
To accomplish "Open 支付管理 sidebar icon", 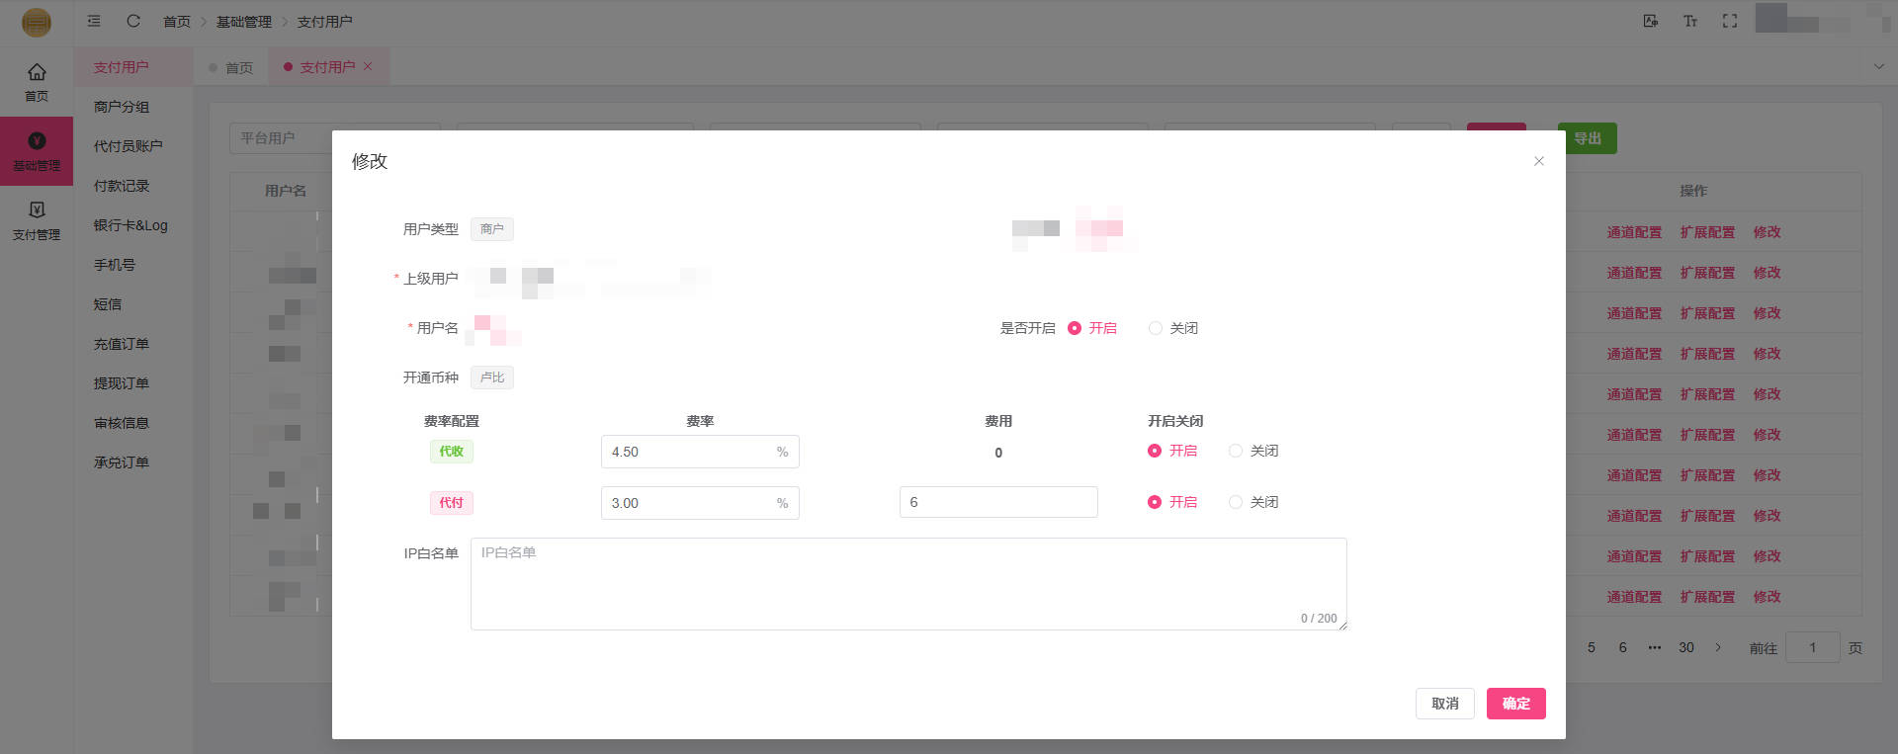I will point(37,220).
